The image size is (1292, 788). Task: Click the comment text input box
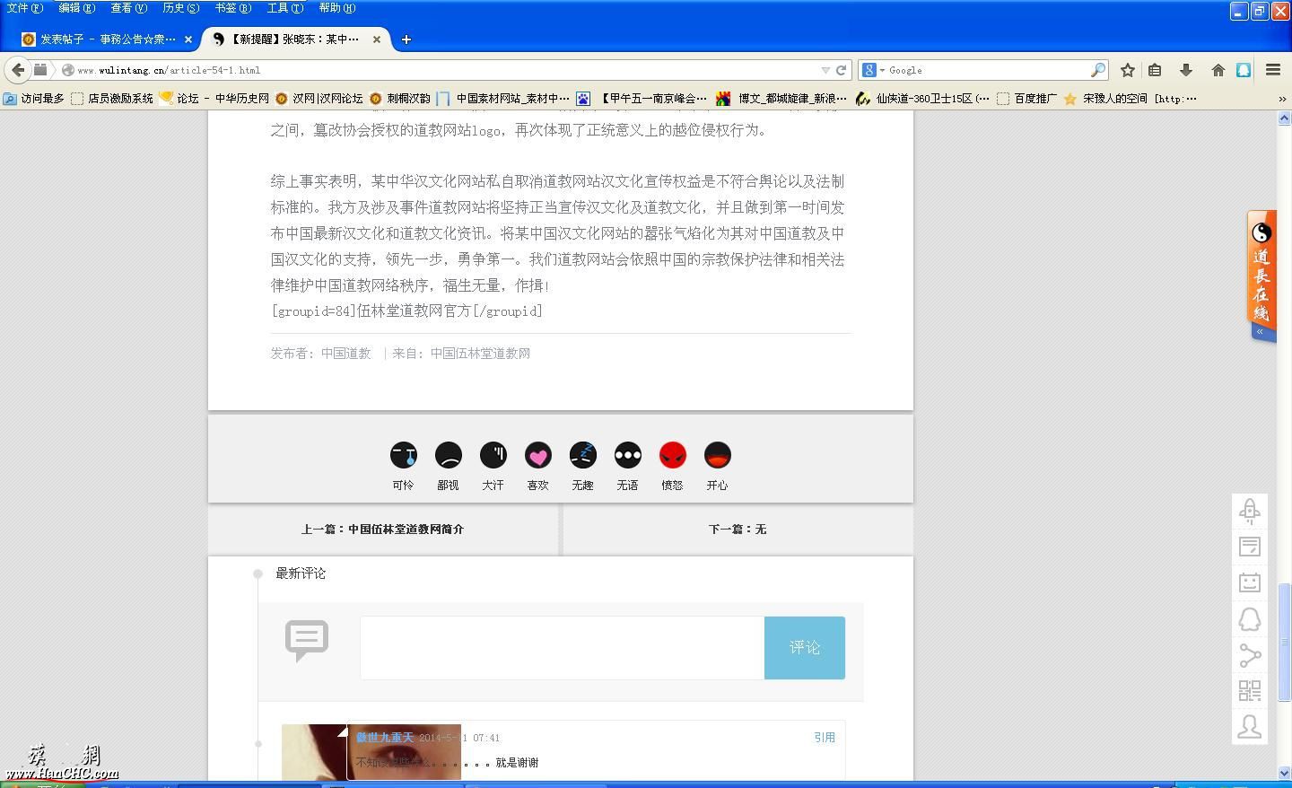562,647
